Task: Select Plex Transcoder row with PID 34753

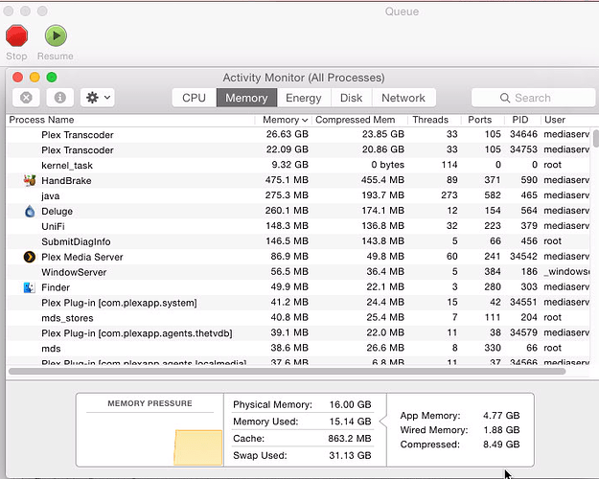Action: [298, 149]
